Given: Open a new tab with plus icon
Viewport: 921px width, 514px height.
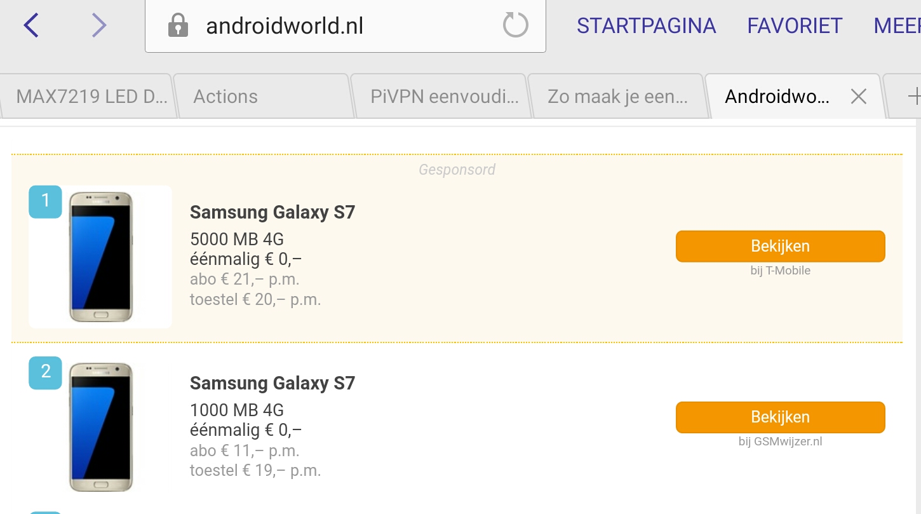Looking at the screenshot, I should [913, 97].
